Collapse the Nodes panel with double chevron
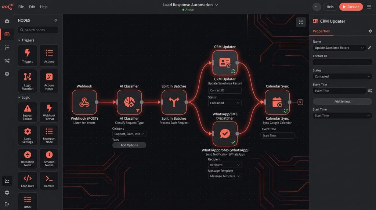The height and width of the screenshot is (210, 376). [56, 21]
